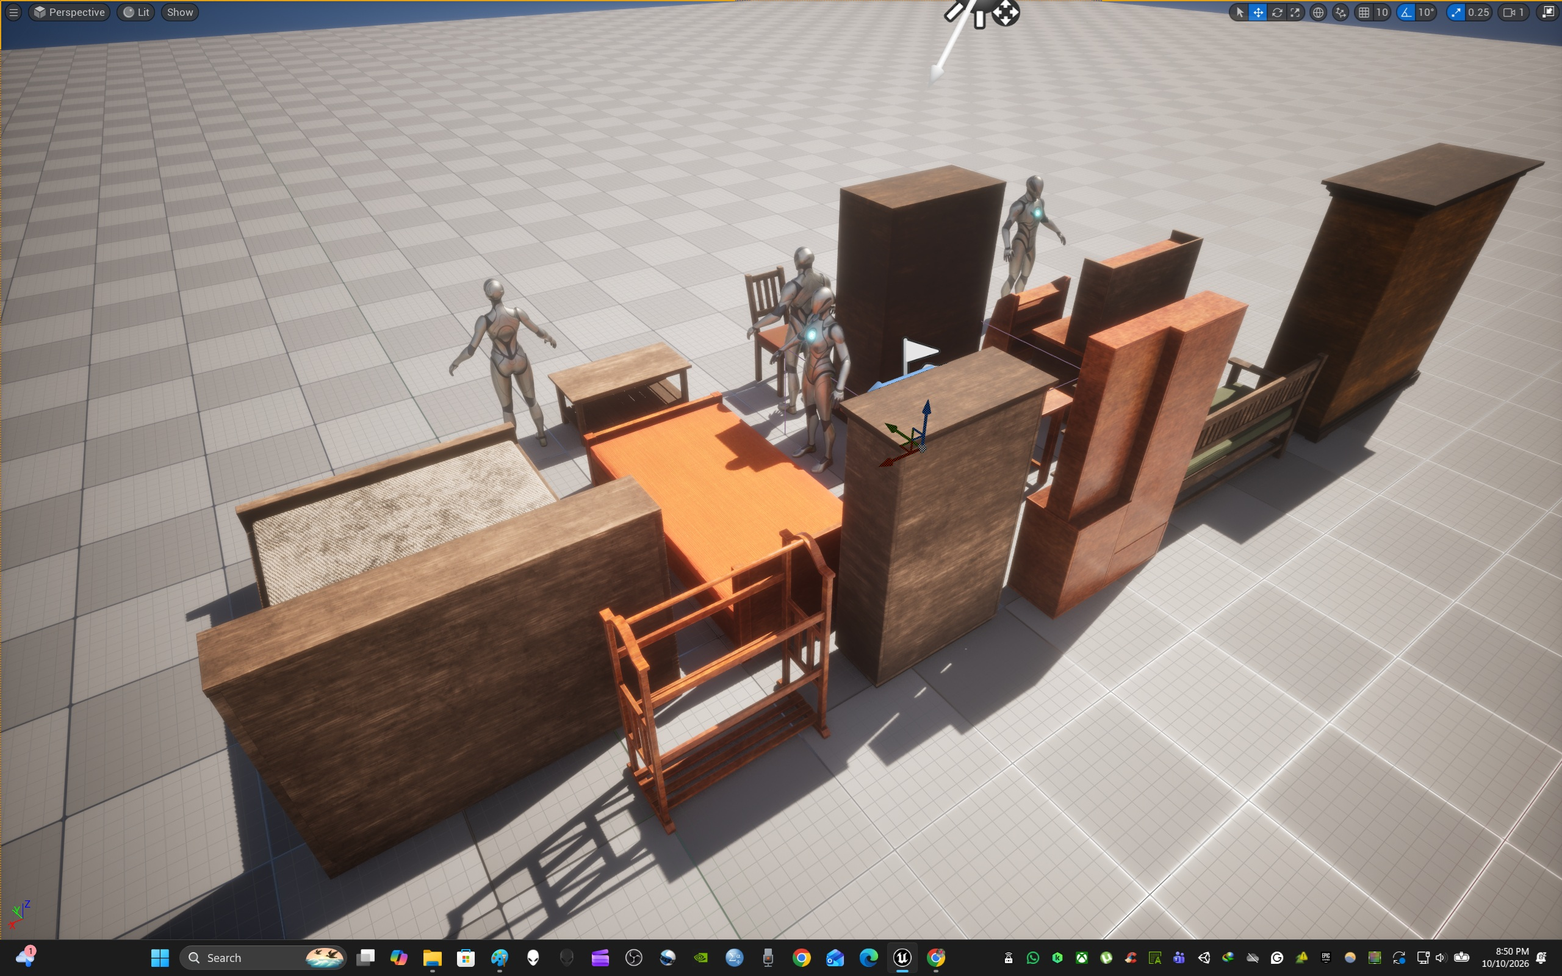Open volume control in system tray
The height and width of the screenshot is (976, 1562).
click(x=1441, y=957)
